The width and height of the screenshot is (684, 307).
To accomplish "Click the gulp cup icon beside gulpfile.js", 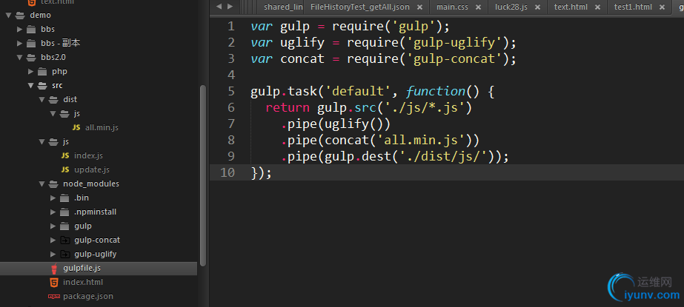I will tap(54, 269).
